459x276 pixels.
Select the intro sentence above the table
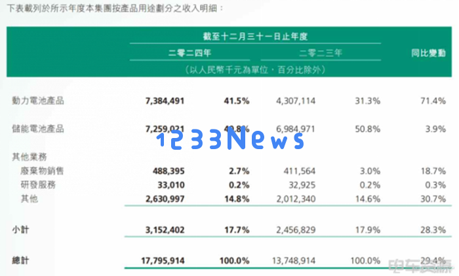(x=115, y=9)
